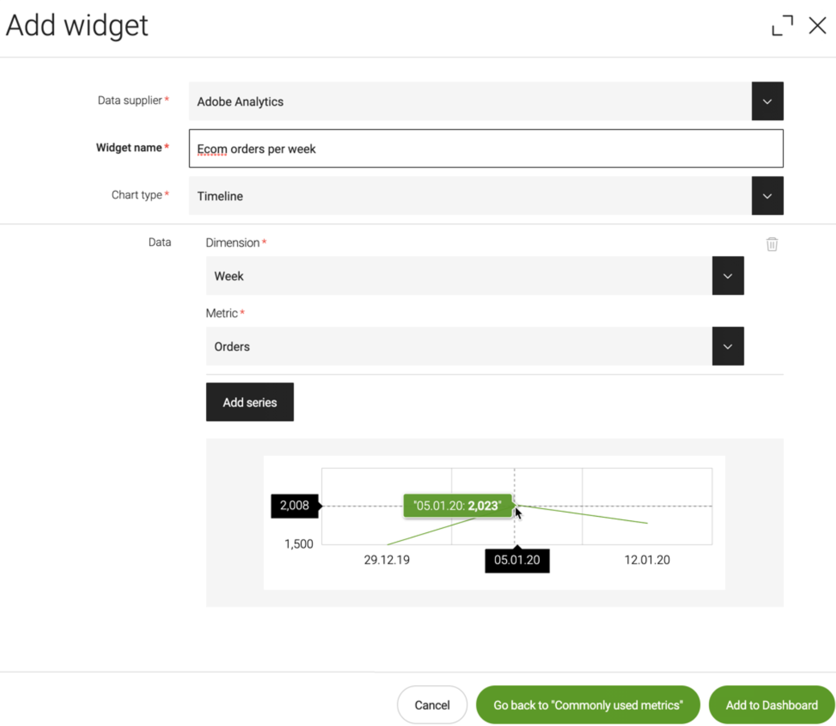Image resolution: width=836 pixels, height=726 pixels.
Task: Close the Add widget dialog
Action: [817, 25]
